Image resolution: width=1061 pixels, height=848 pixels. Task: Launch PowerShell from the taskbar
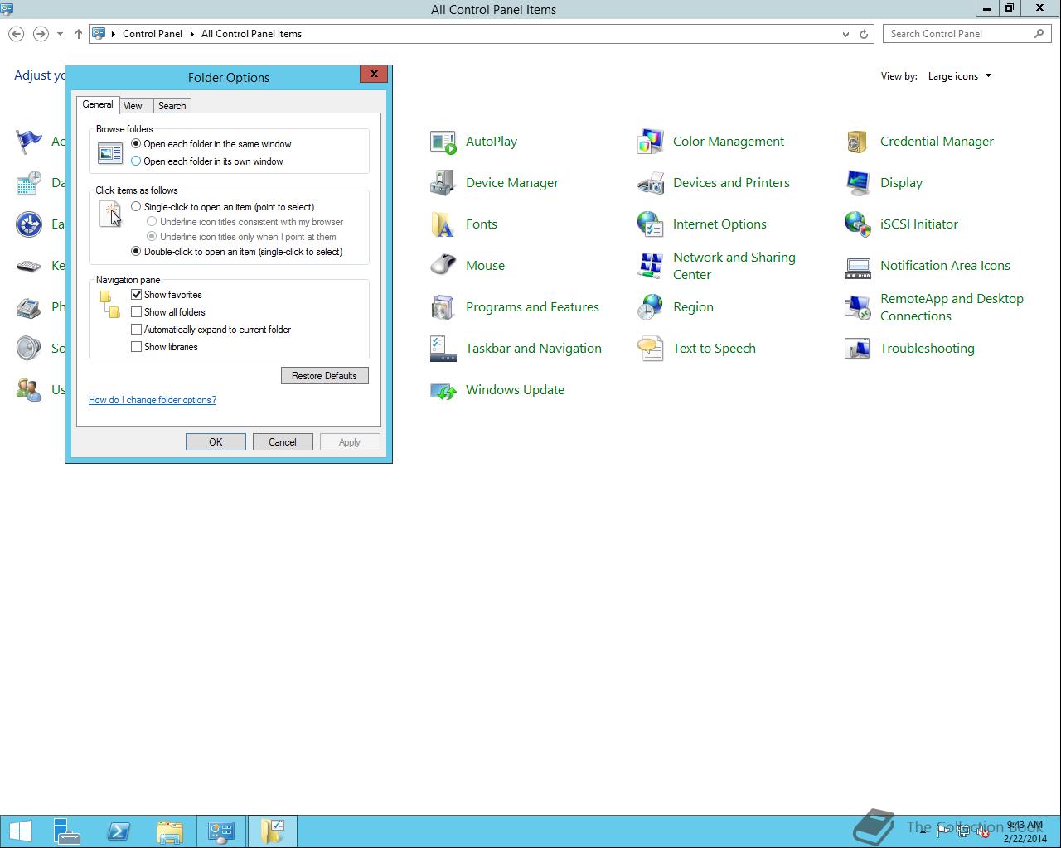click(x=119, y=831)
